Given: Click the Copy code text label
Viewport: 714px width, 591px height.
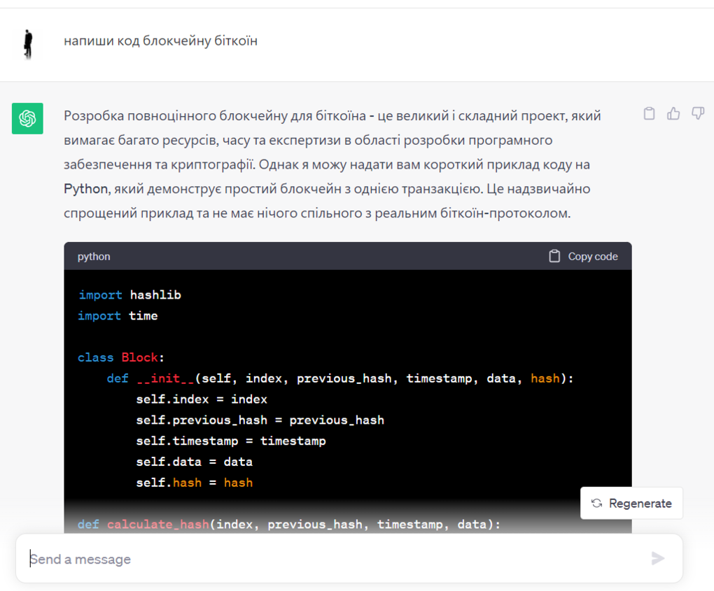Looking at the screenshot, I should (x=592, y=257).
